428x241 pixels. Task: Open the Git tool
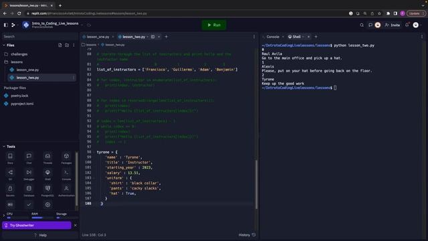coord(10,175)
